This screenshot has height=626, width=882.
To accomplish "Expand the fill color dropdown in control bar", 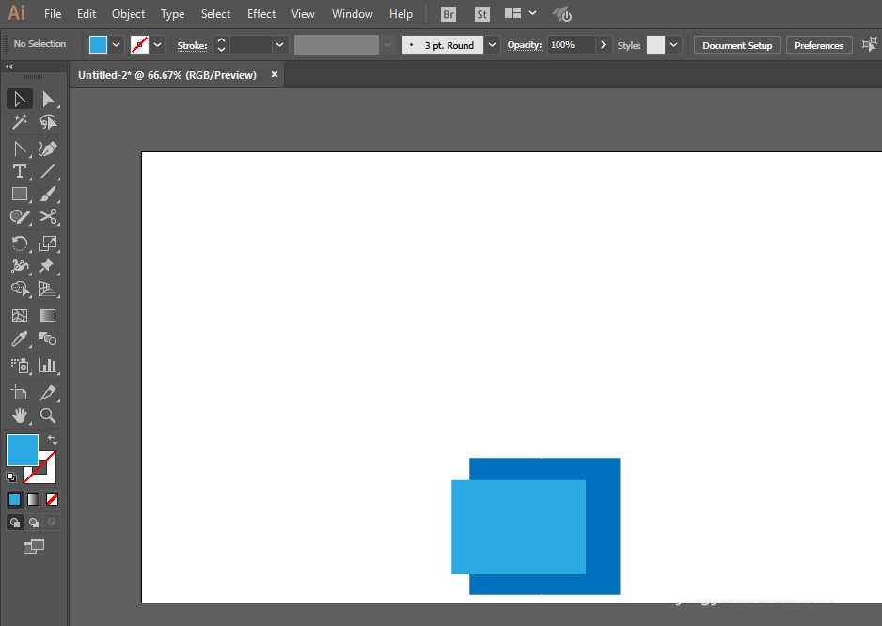I will pos(117,44).
